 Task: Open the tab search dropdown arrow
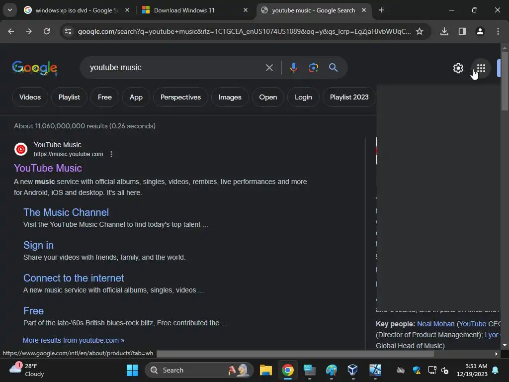[x=10, y=10]
